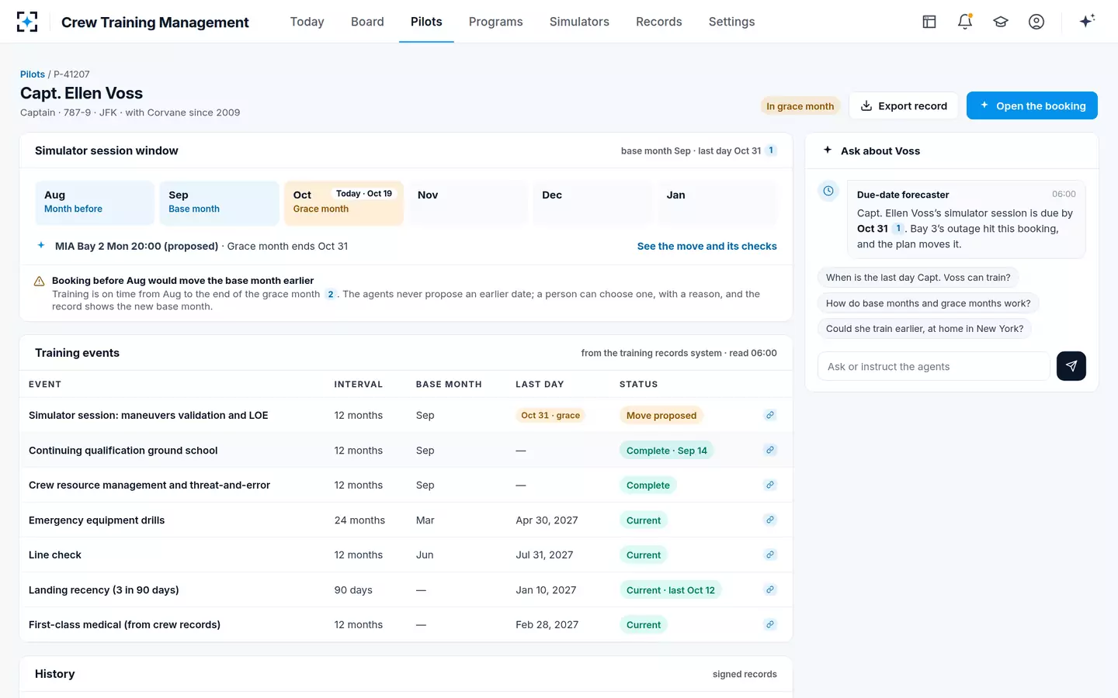Click the Crew Training Management logo icon
Viewport: 1118px width, 698px height.
point(27,22)
